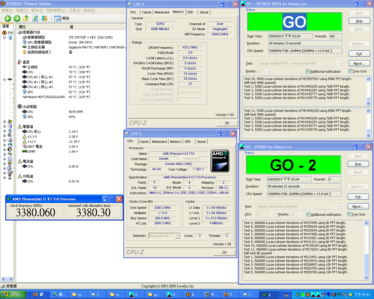Click the padlock icon beside 偵測到機箱侵入

point(25,52)
